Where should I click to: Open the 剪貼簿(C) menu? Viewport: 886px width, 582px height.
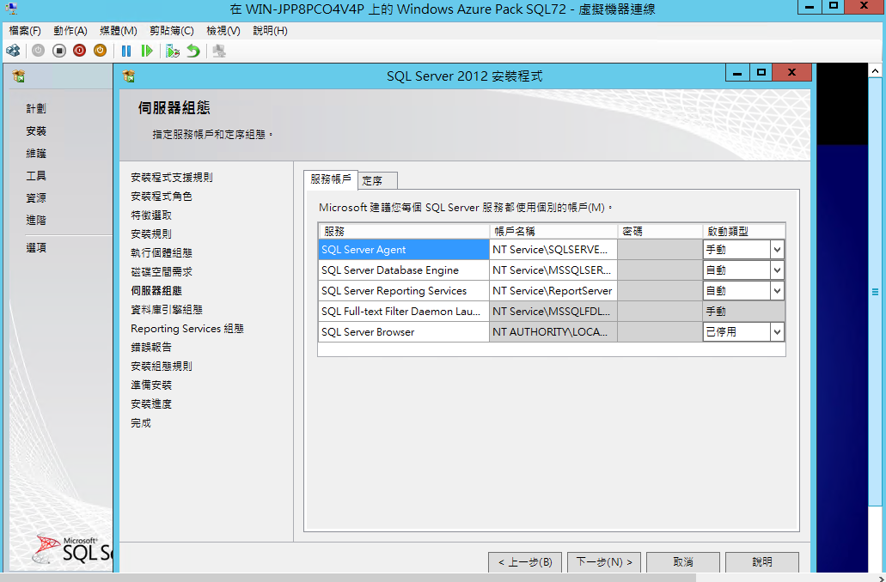point(172,31)
